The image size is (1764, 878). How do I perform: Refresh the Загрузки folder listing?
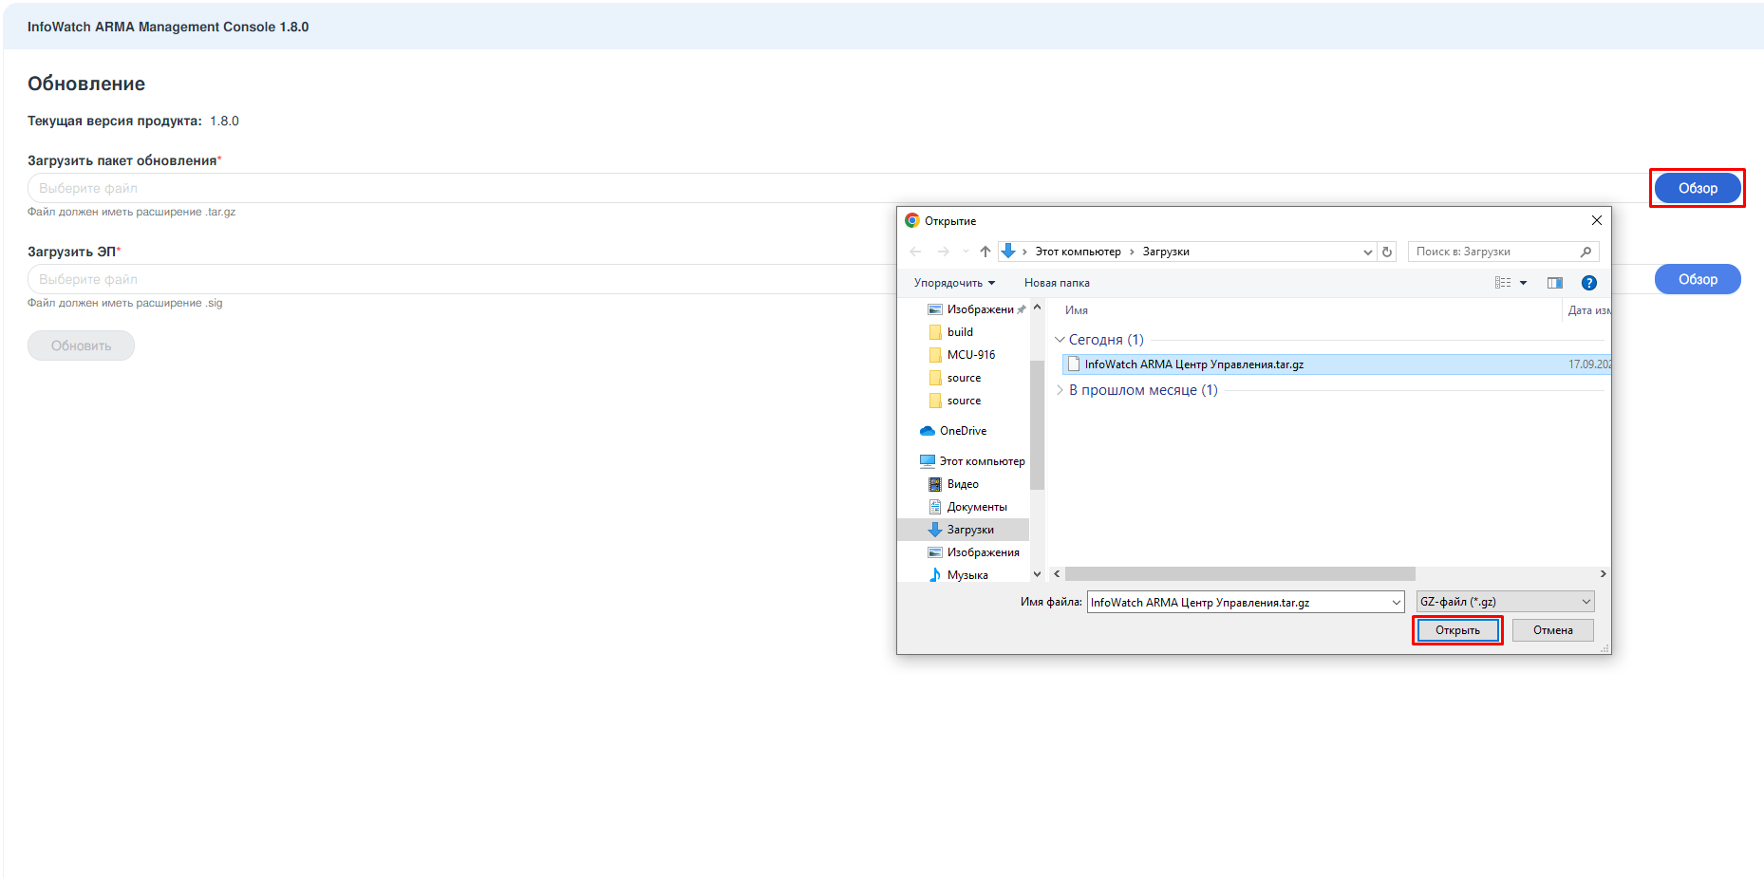pyautogui.click(x=1387, y=252)
